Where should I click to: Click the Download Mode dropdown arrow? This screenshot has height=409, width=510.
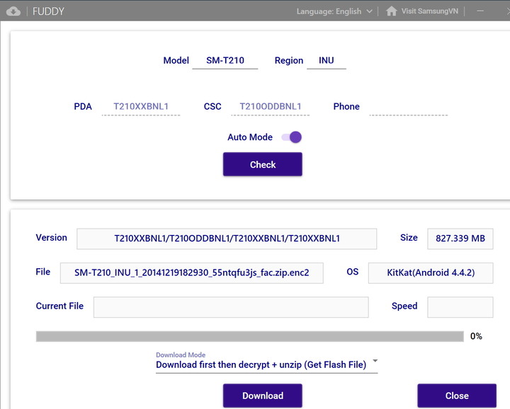(375, 361)
